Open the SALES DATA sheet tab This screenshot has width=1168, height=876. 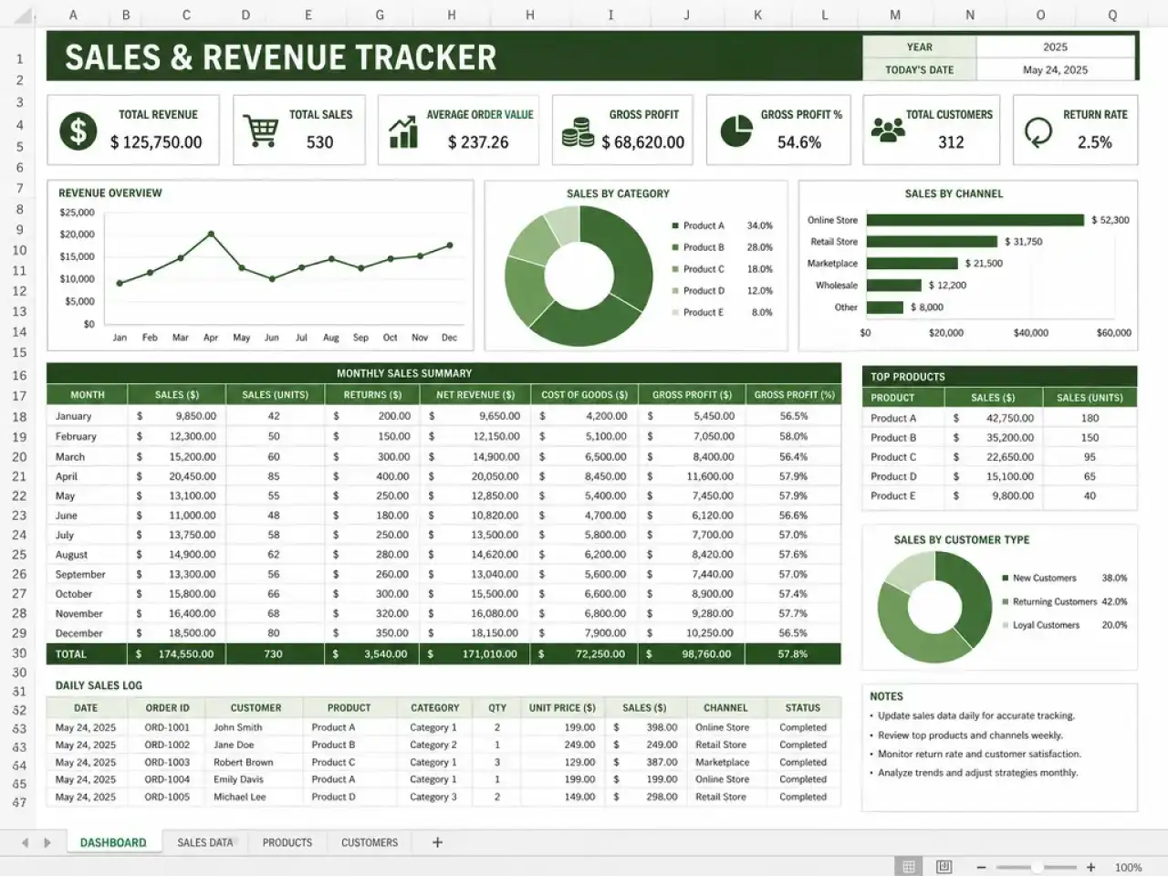click(x=205, y=842)
